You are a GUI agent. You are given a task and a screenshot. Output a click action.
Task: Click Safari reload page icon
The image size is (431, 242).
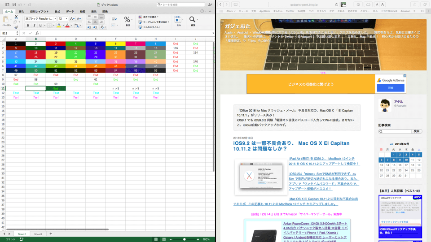(336, 4)
